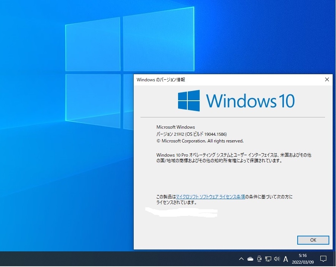This screenshot has height=267, width=336.
Task: Toggle the IME input mode 'A' indicator
Action: 285,259
